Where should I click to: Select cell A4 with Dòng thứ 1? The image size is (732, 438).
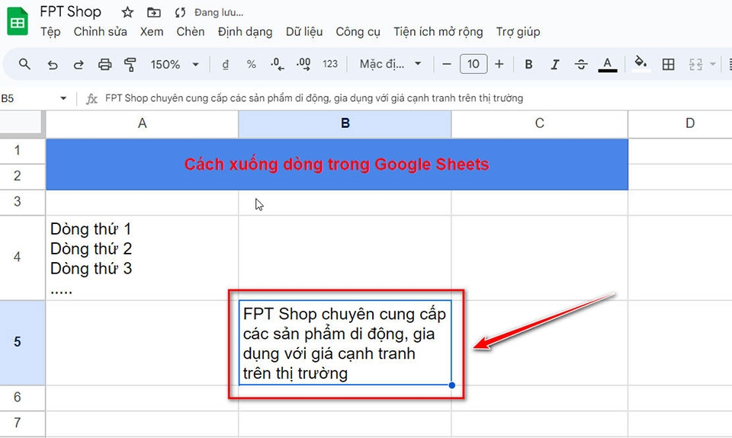142,257
